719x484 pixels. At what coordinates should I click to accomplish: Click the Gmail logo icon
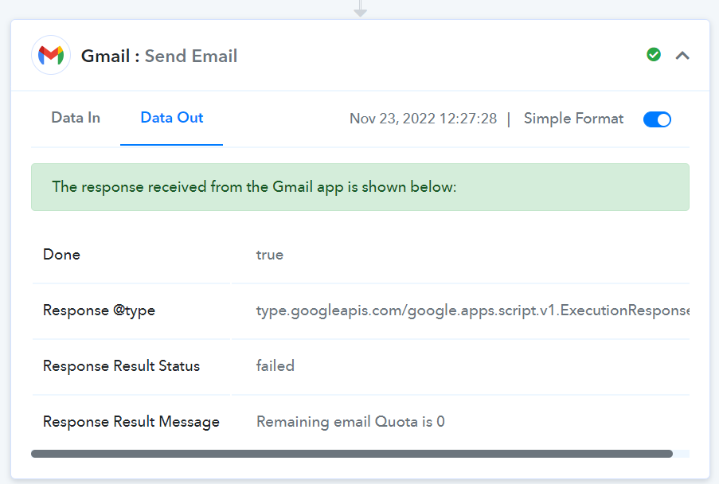pos(51,55)
